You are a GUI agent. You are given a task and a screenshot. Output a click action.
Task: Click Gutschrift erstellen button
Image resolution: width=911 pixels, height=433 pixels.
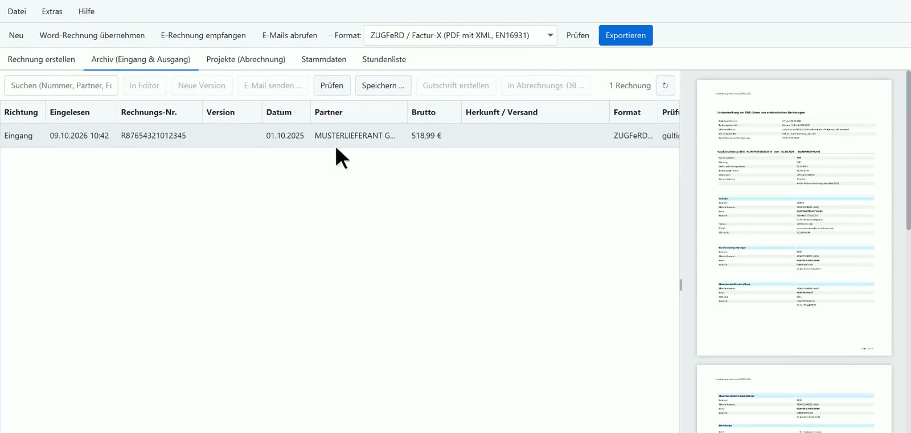click(456, 85)
